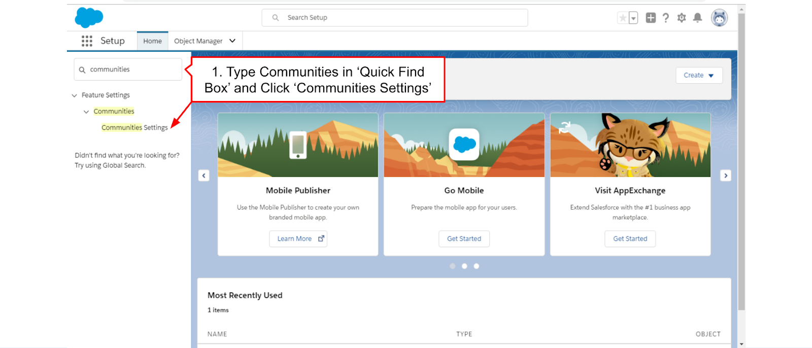Click the Visit AppExchange card image
The width and height of the screenshot is (812, 348).
click(x=630, y=145)
